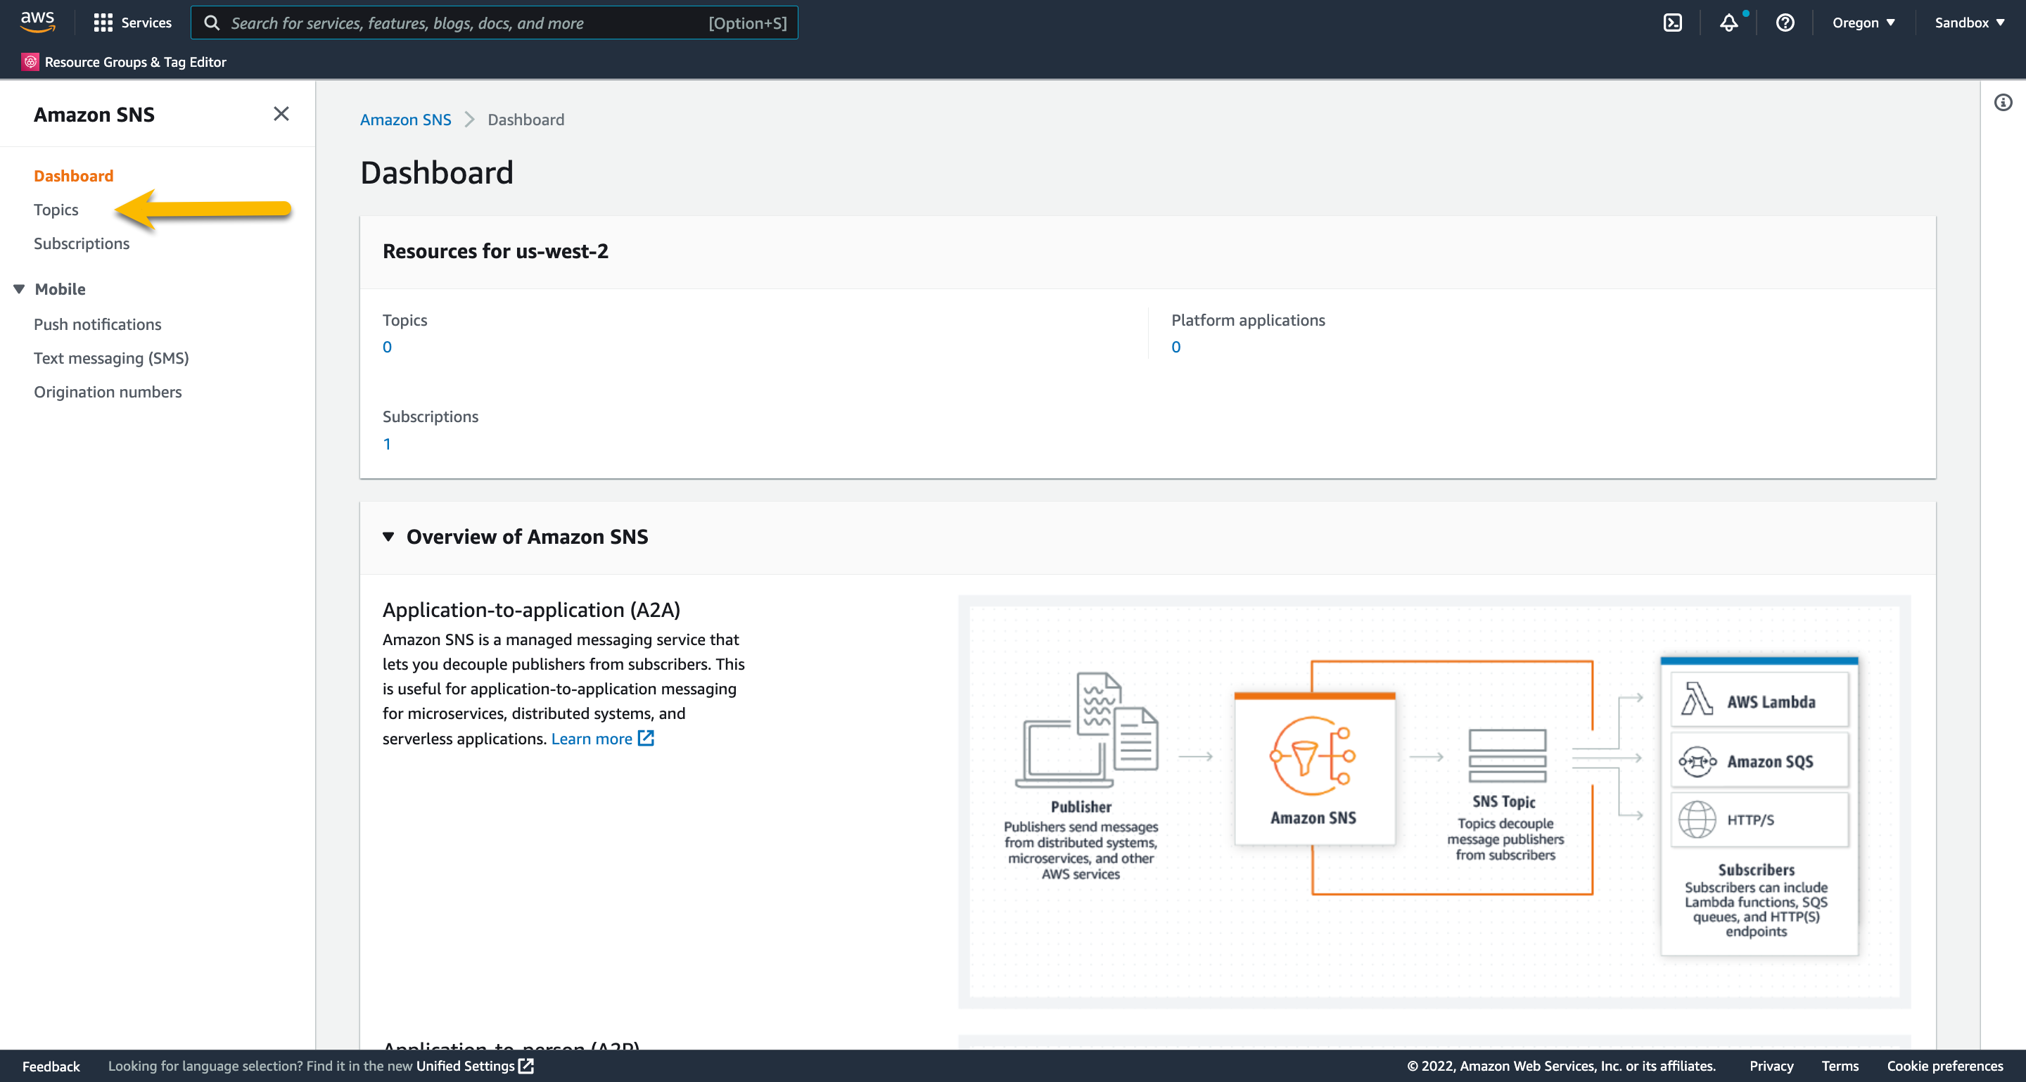2026x1082 pixels.
Task: Collapse the Mobile navigation section
Action: [20, 288]
